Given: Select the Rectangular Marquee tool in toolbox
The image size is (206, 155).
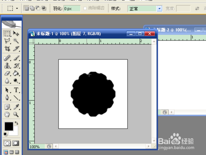Looking at the screenshot, I should point(7,33).
